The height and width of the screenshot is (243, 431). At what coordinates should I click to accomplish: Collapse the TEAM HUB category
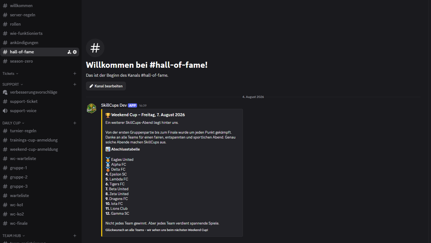(x=14, y=236)
